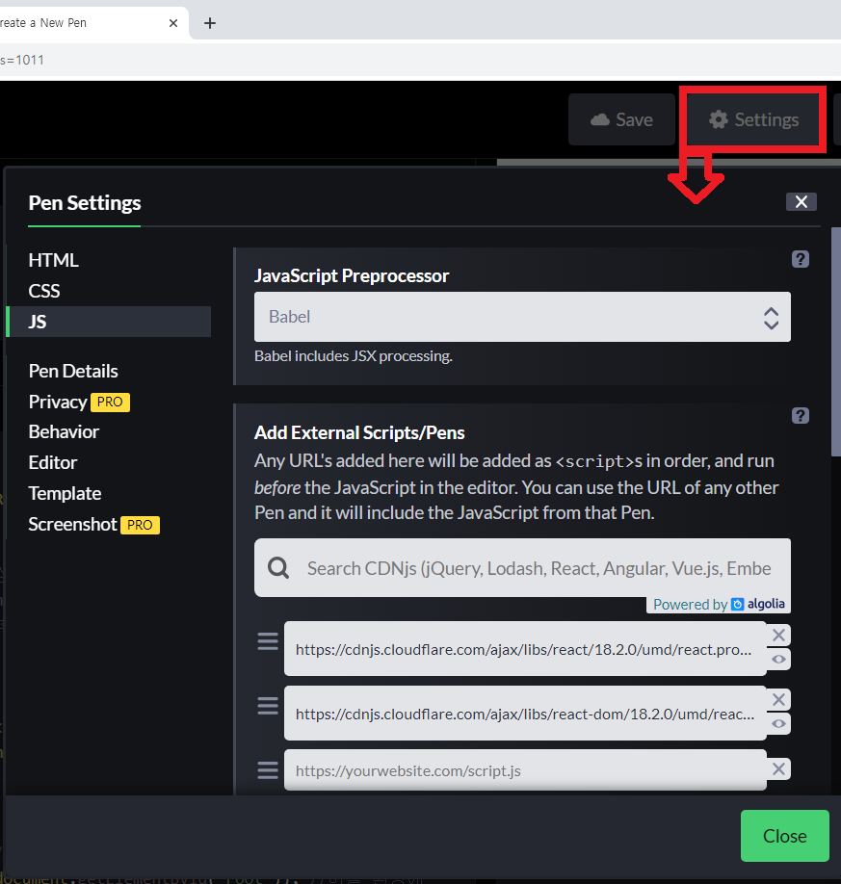Screen dimensions: 841x884
Task: Select HTML in settings sidebar
Action: (54, 260)
